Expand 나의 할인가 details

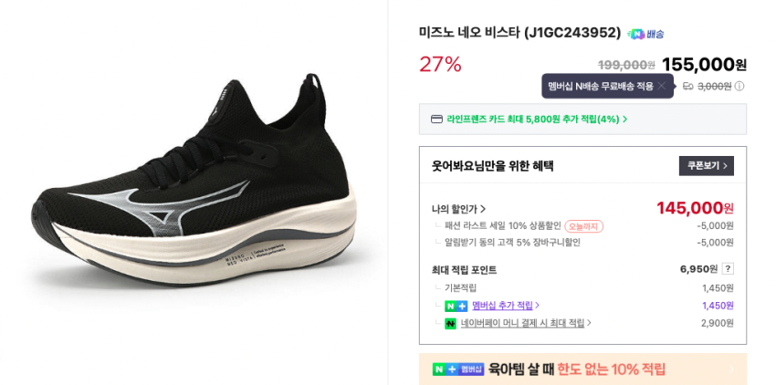click(x=458, y=209)
